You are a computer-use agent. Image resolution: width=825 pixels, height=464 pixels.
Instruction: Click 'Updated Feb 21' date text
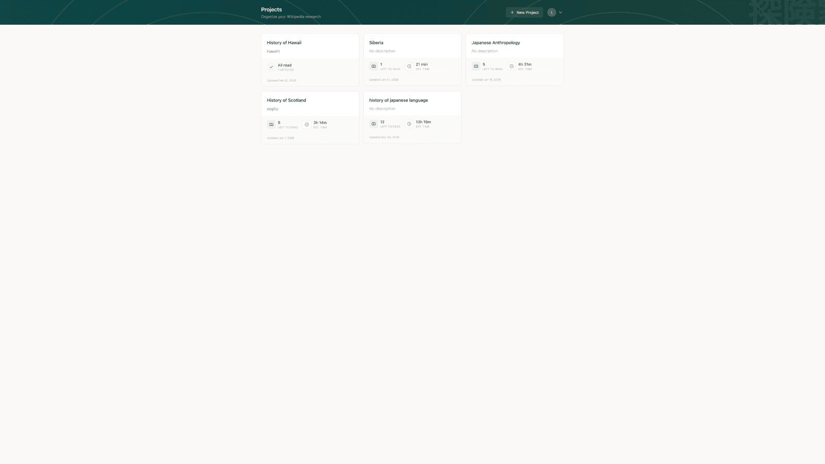pos(282,80)
